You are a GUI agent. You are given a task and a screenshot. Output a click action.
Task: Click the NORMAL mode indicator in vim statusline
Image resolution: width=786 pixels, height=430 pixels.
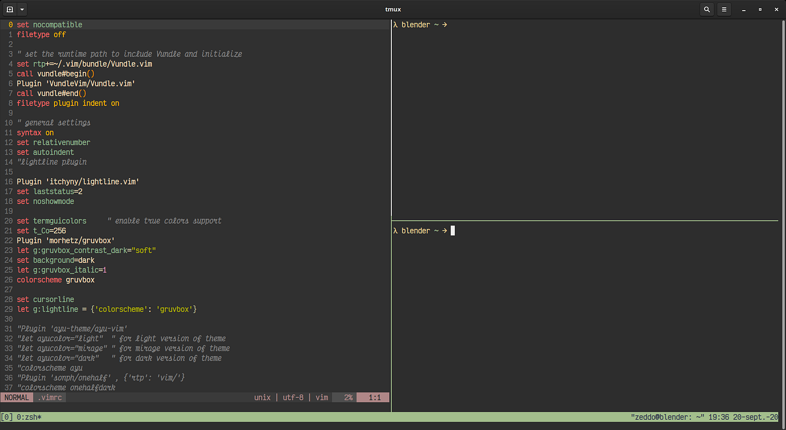click(16, 397)
